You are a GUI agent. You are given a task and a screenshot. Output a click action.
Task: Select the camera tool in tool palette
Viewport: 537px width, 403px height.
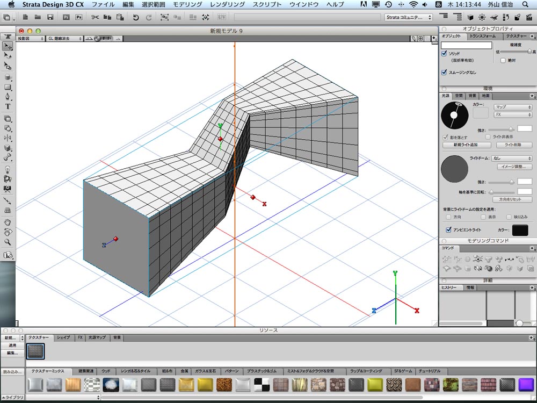[8, 189]
